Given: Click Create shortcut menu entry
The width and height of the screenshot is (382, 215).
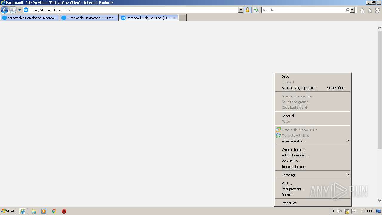Looking at the screenshot, I should point(313,150).
